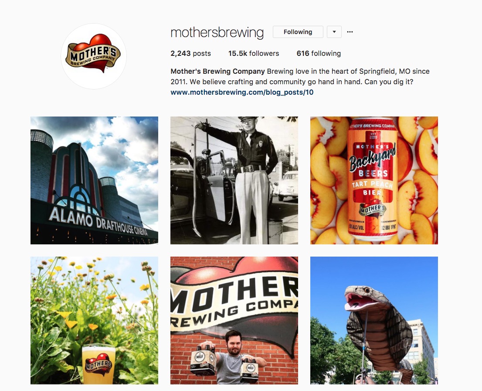Click the Mother's Brewing Company bio name
Viewport: 482px width, 391px height.
coord(217,71)
